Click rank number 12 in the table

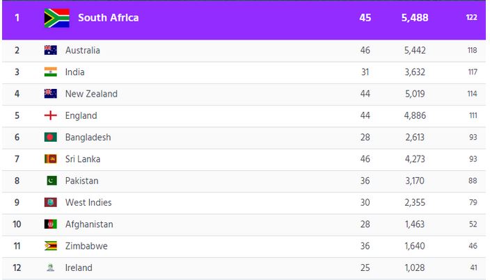[x=17, y=267]
